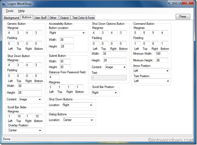Screen dimensions: 197x145
Task: Click Generic Button bottom padding field
Action: point(38,44)
